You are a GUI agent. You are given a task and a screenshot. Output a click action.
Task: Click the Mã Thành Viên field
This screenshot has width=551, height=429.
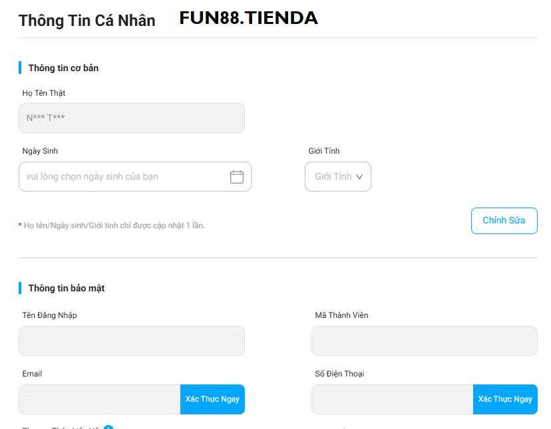424,341
